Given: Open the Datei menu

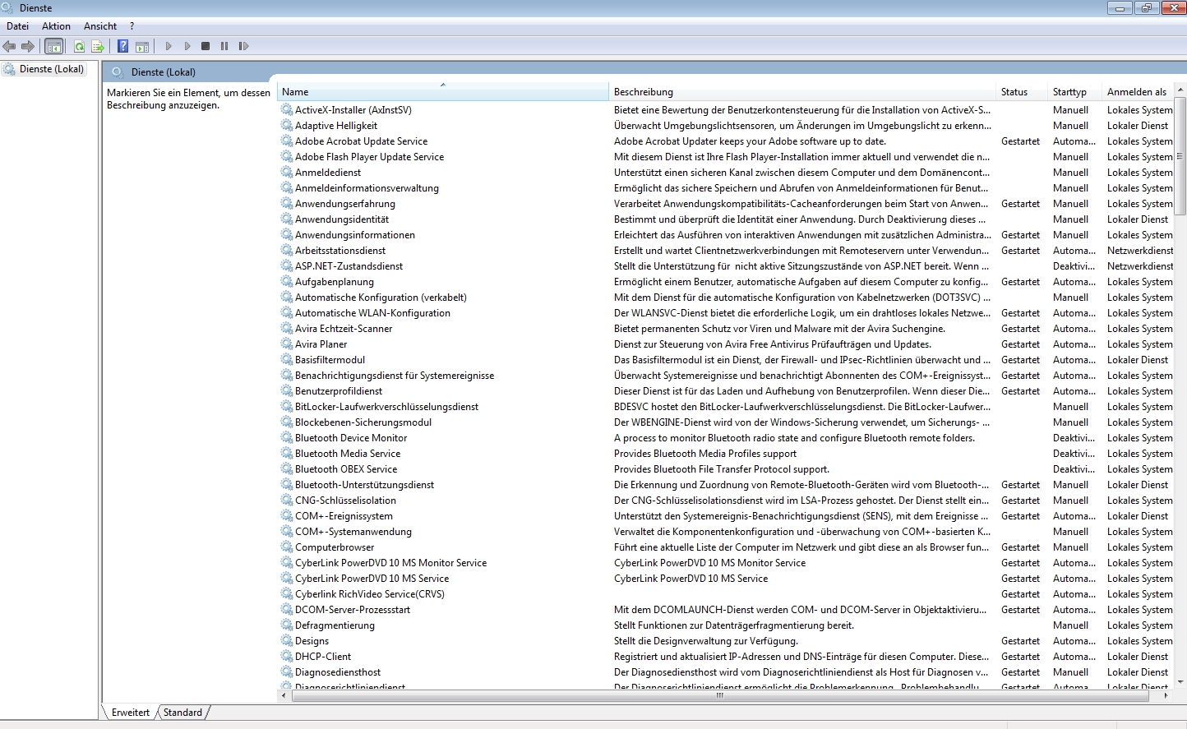Looking at the screenshot, I should (x=17, y=26).
